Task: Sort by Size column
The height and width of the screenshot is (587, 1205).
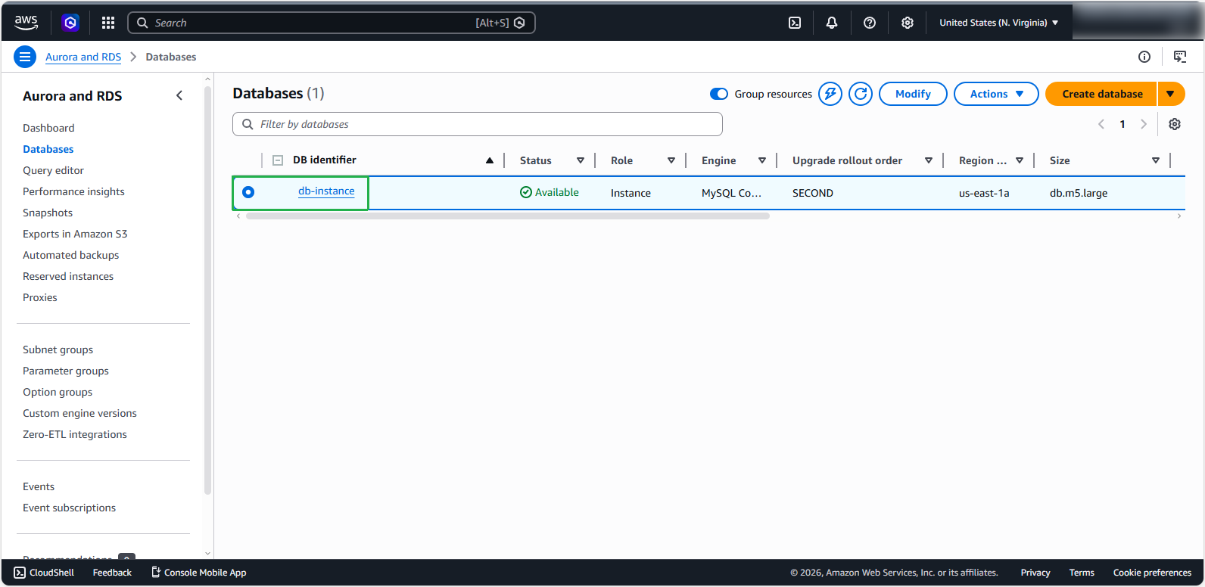Action: (x=1156, y=160)
